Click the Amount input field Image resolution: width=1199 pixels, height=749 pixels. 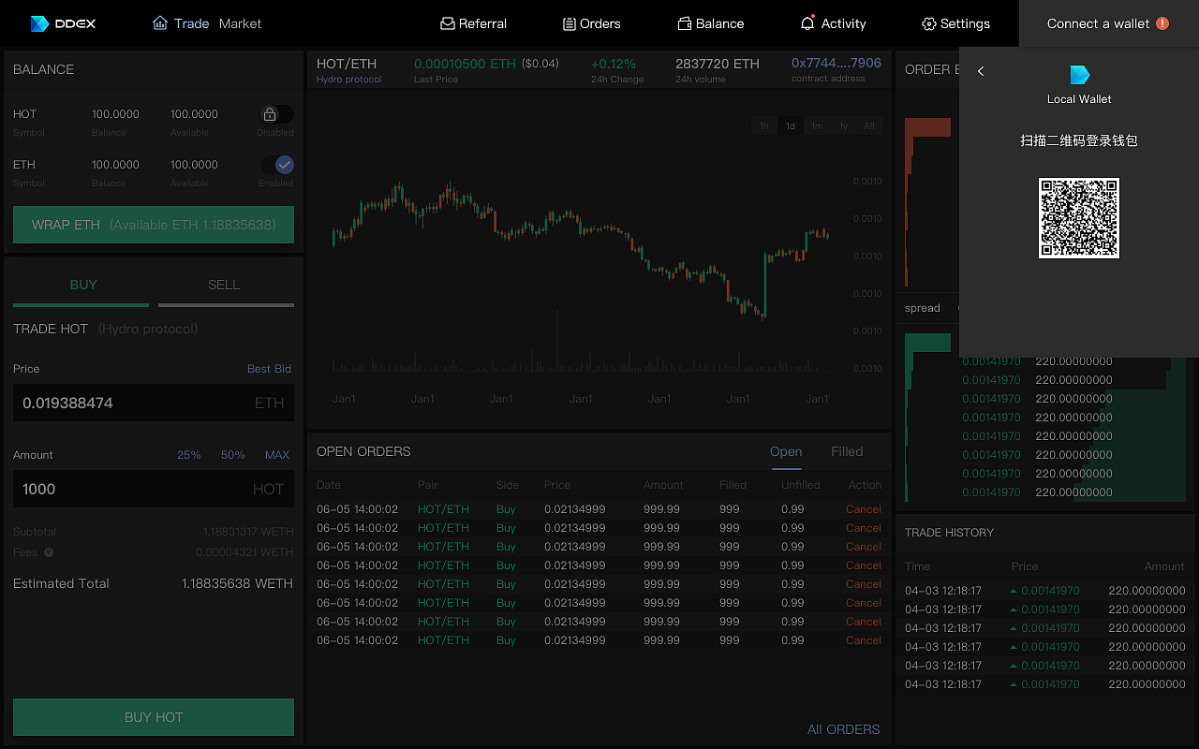point(154,489)
